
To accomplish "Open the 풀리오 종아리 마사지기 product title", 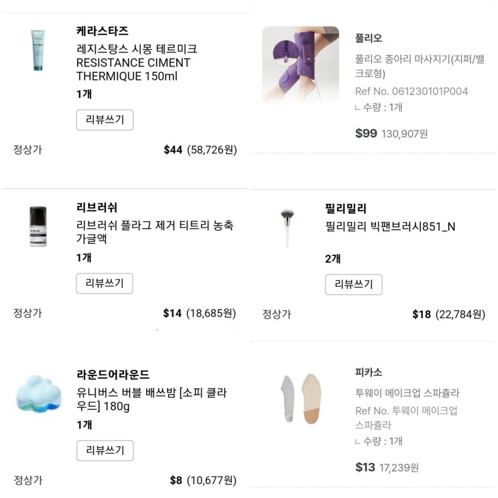I will (x=420, y=66).
